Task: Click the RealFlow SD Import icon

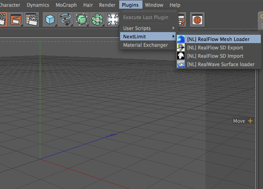Action: [x=181, y=56]
